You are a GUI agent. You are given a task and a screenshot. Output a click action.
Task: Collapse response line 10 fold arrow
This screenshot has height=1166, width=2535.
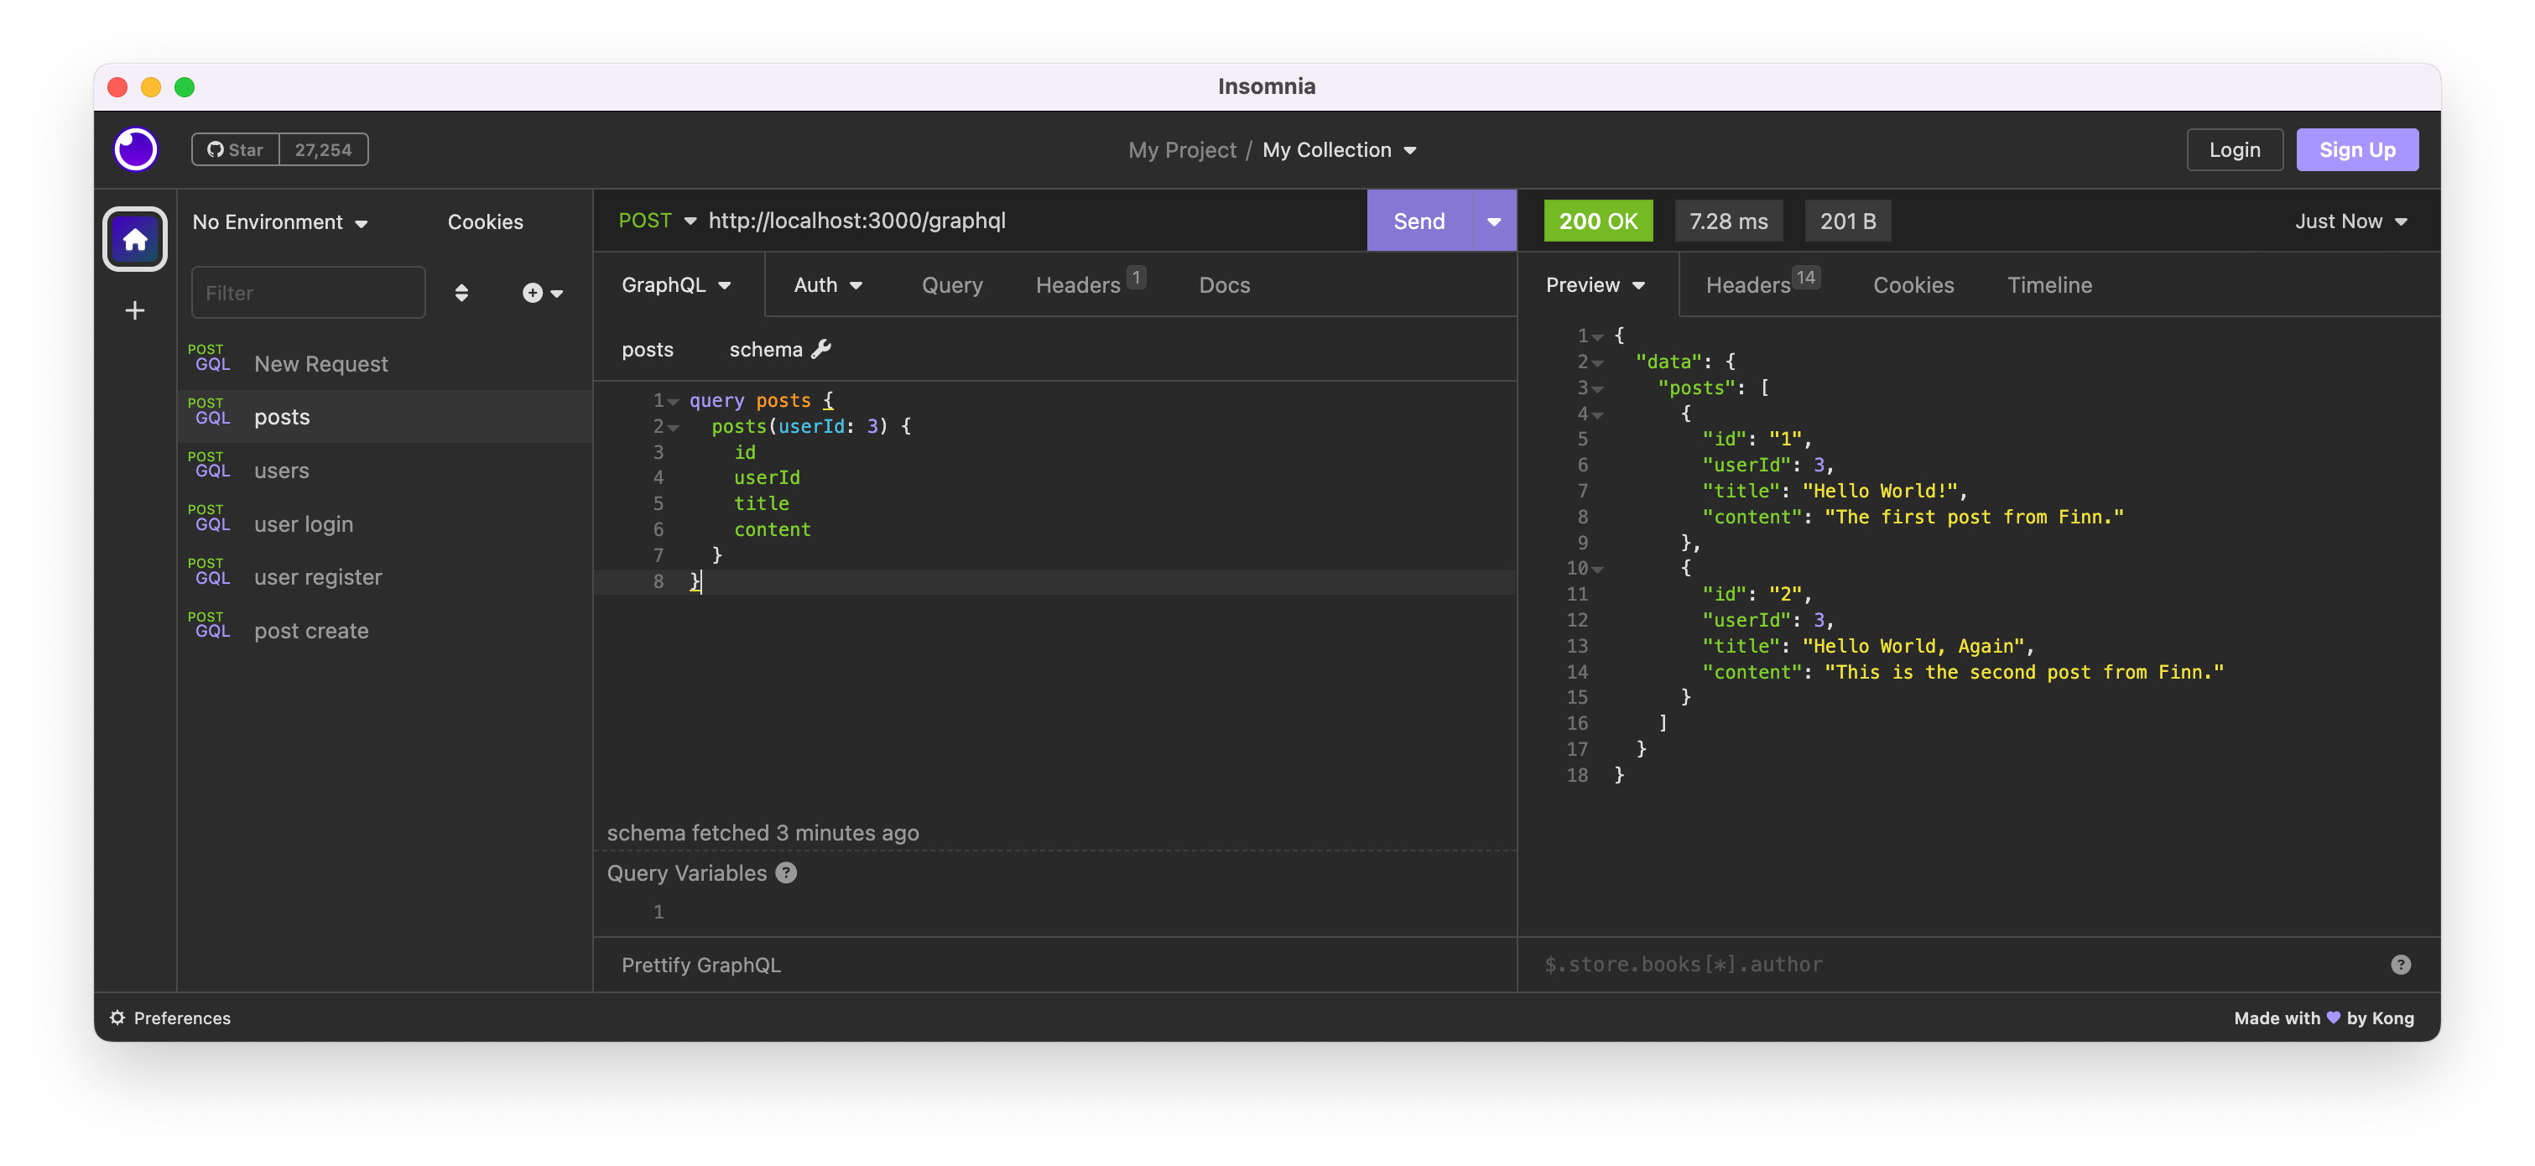[x=1597, y=570]
